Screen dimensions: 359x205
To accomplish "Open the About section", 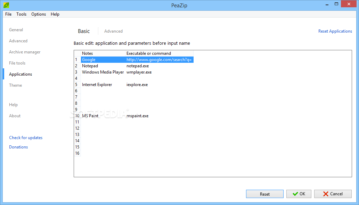I will point(15,116).
